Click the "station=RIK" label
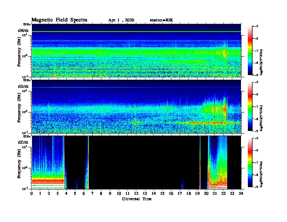 coord(161,20)
